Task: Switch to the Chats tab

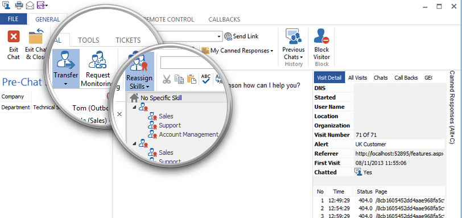Action: tap(381, 78)
